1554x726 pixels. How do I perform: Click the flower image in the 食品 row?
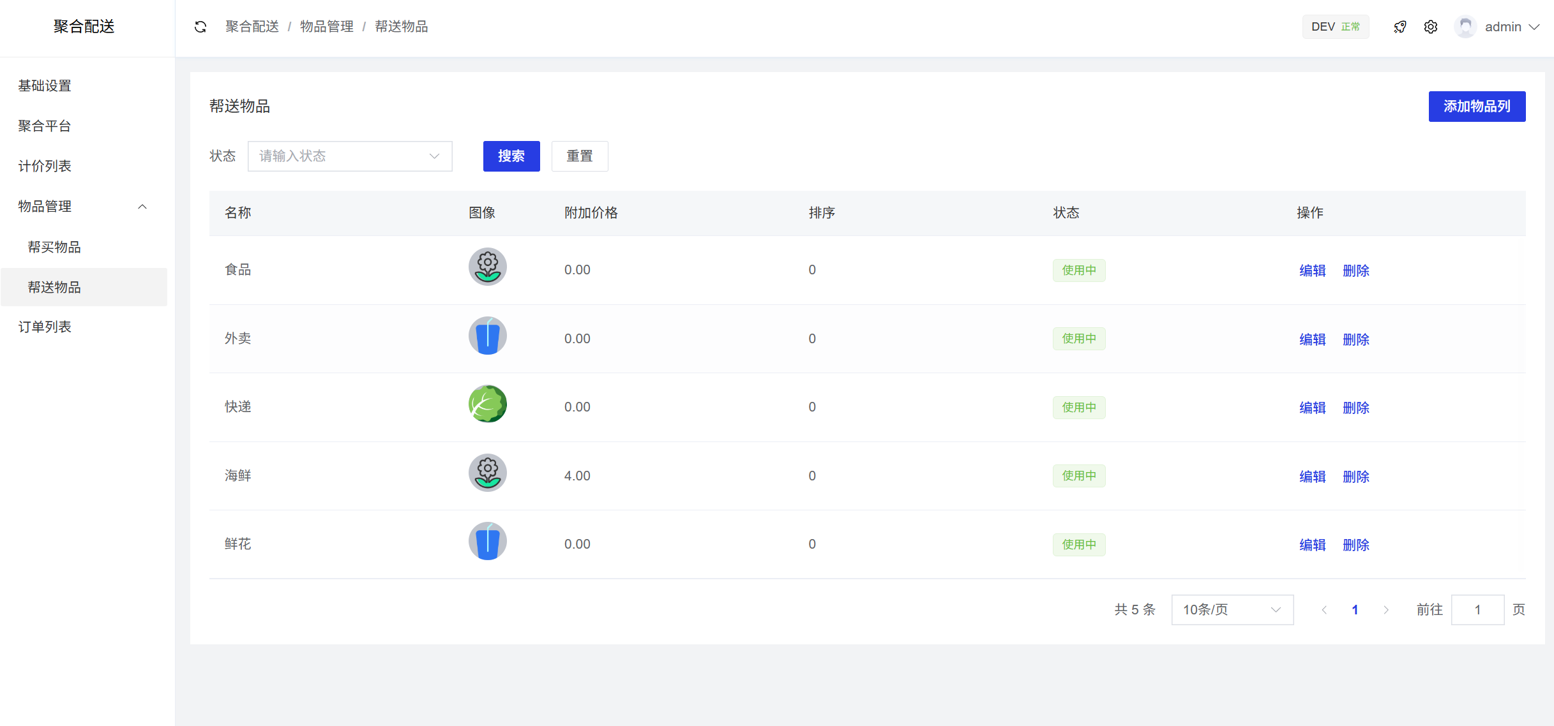487,267
